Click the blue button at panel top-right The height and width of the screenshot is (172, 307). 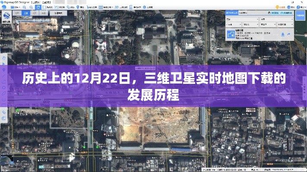click(x=300, y=15)
